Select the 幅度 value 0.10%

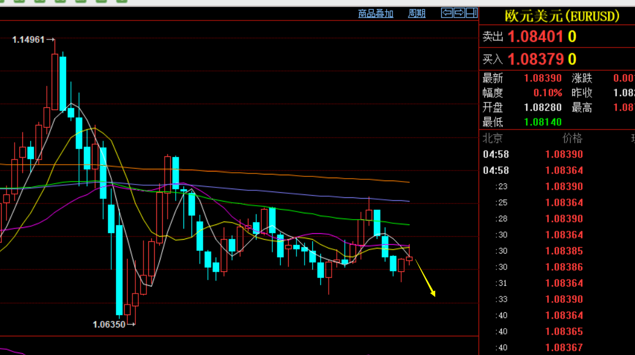(548, 93)
